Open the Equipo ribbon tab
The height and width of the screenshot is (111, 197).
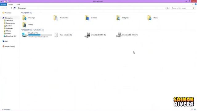point(11,4)
